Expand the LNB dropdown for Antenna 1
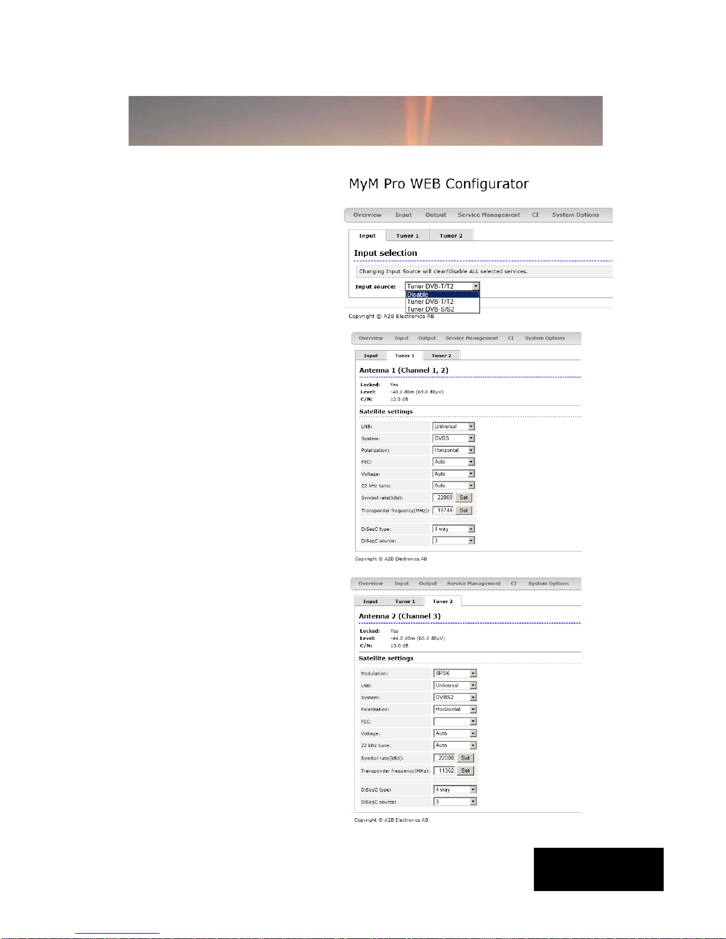The height and width of the screenshot is (939, 726). [x=453, y=427]
